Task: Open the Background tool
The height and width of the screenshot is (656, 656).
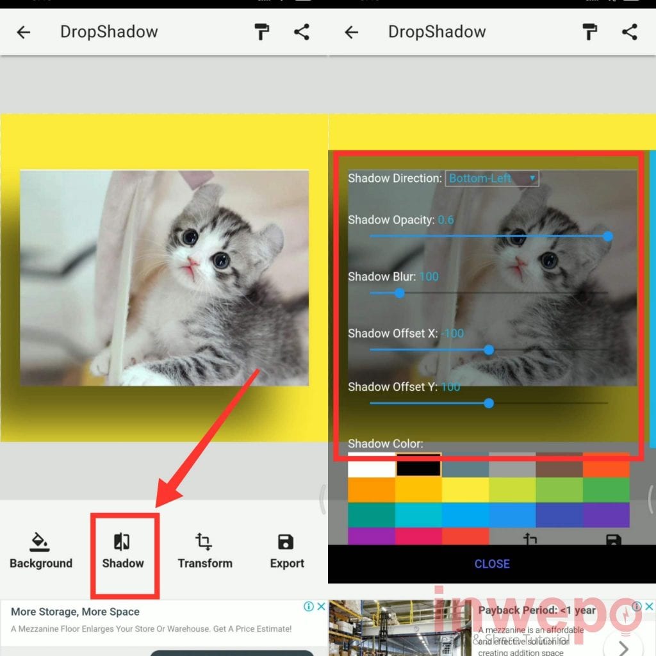Action: [40, 550]
